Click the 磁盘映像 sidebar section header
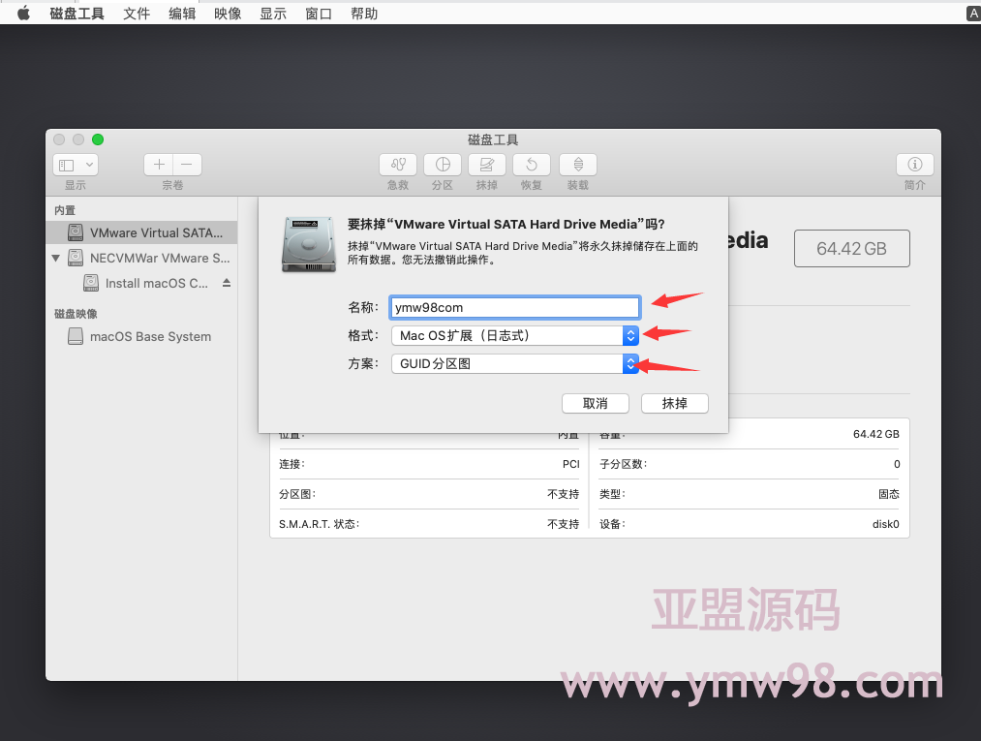Image resolution: width=981 pixels, height=741 pixels. tap(76, 314)
